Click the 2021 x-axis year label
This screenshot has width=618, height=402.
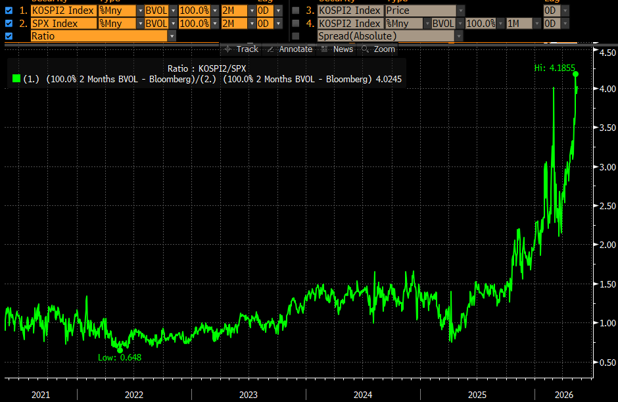click(41, 395)
